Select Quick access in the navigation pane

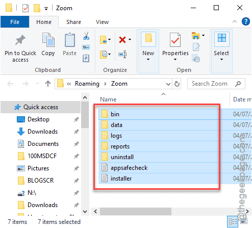(41, 107)
